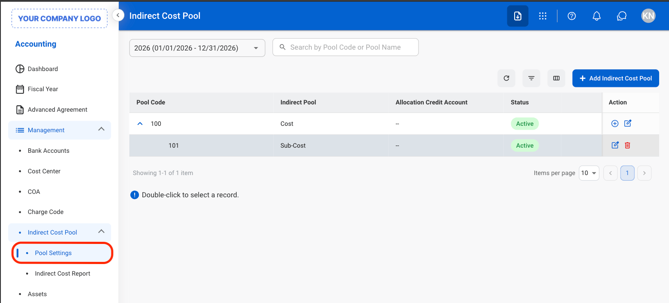The image size is (669, 303).
Task: Add sub-pool using plus icon in row 100
Action: [615, 124]
